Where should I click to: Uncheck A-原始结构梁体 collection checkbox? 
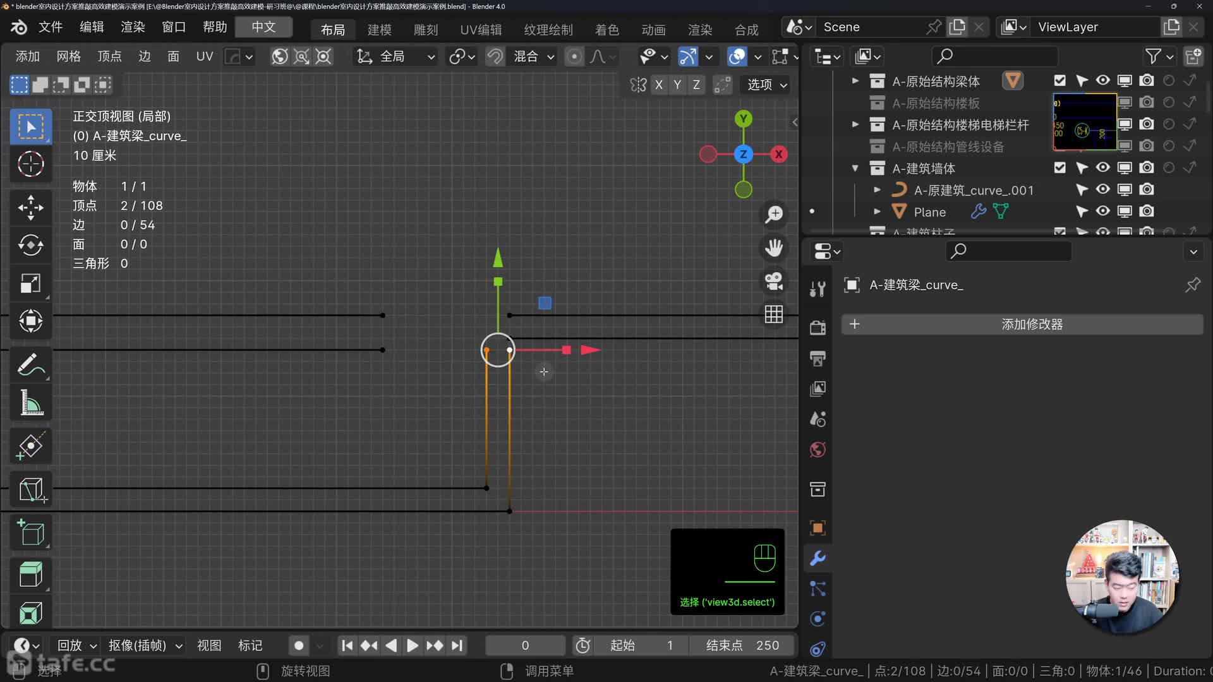[1059, 81]
